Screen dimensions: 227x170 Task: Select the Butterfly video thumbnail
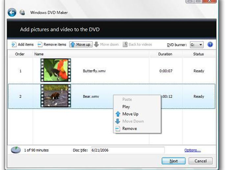56,70
